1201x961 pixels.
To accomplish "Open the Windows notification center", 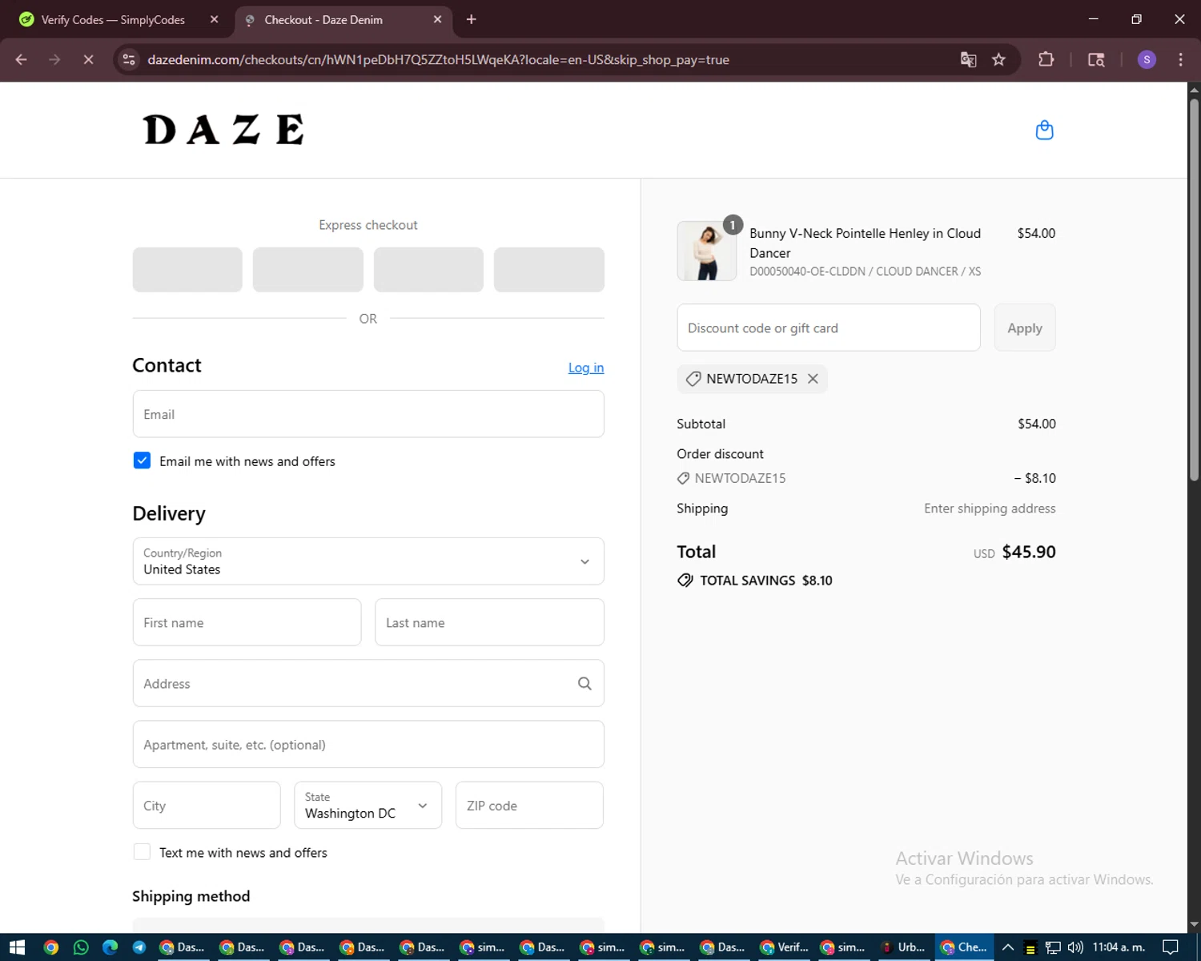I will tap(1170, 947).
